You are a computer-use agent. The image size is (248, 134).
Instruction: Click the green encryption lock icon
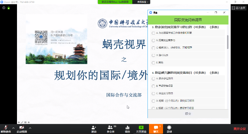click(x=9, y=8)
